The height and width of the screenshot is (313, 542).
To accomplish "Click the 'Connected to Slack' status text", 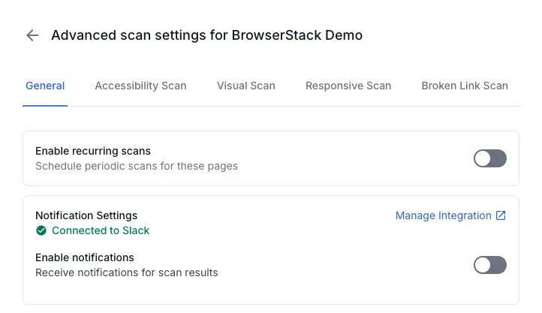I will [101, 230].
